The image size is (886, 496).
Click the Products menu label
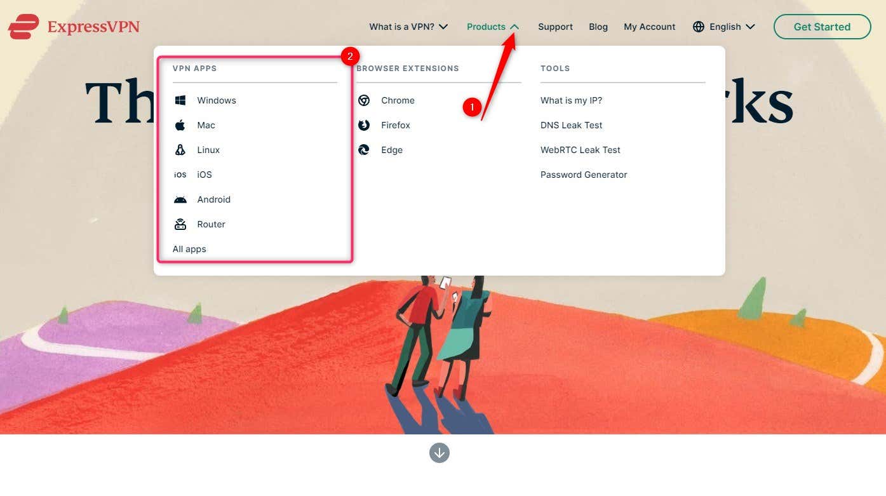pos(486,27)
